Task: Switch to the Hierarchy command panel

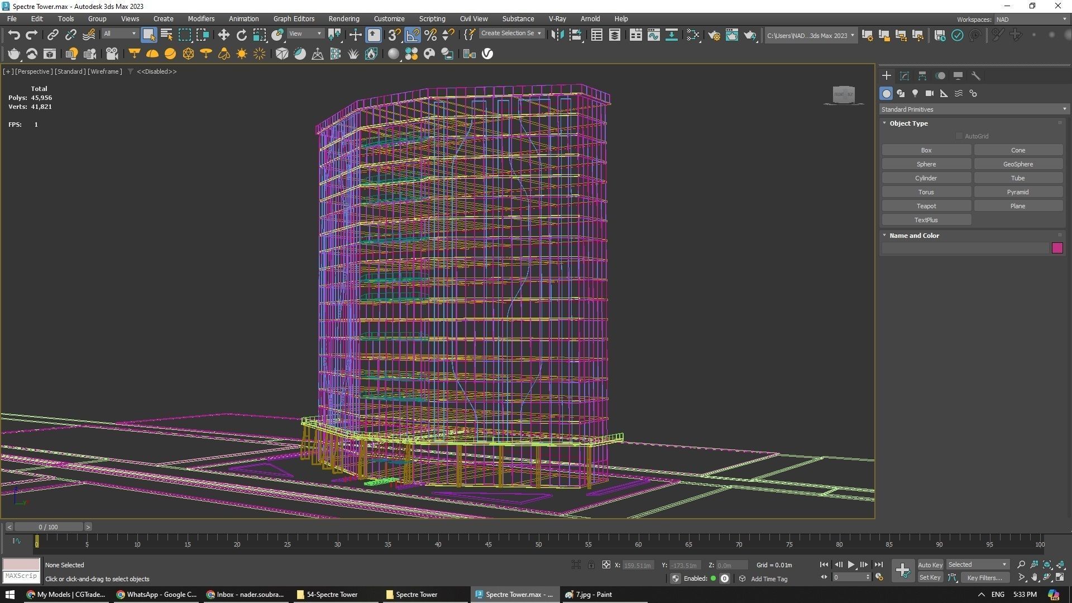Action: [922, 76]
